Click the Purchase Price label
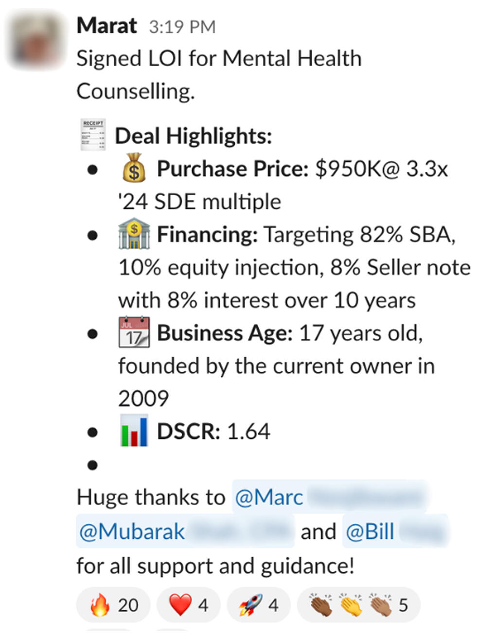 (x=232, y=169)
